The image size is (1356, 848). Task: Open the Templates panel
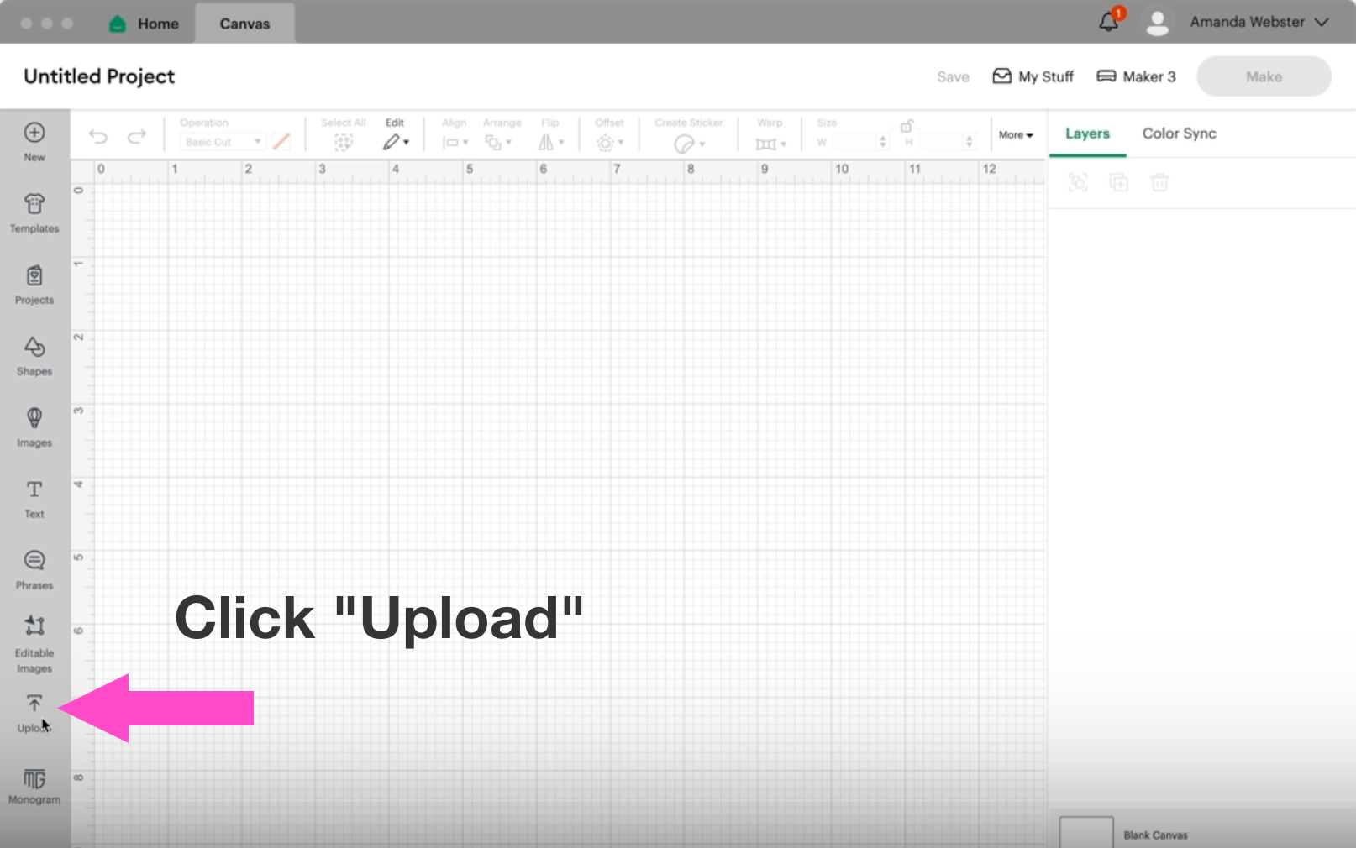[x=34, y=213]
